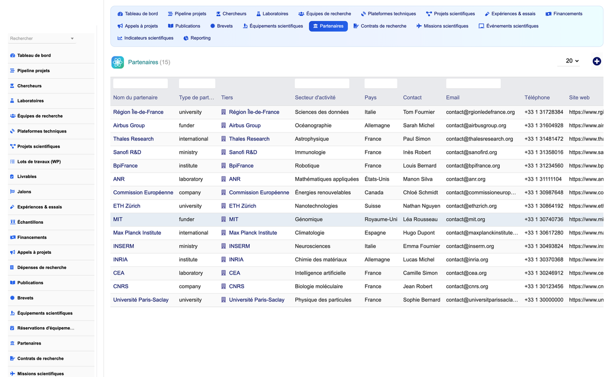This screenshot has width=610, height=377.
Task: Open Missions scientifiques in the sidebar
Action: [x=41, y=373]
